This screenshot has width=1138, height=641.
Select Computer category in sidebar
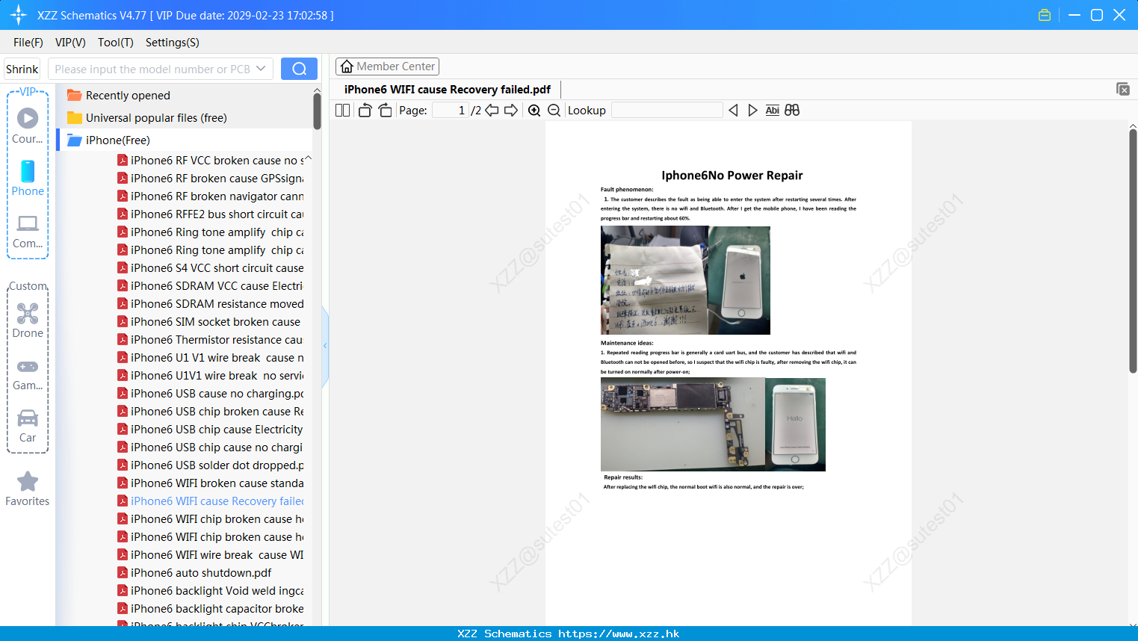pos(28,231)
